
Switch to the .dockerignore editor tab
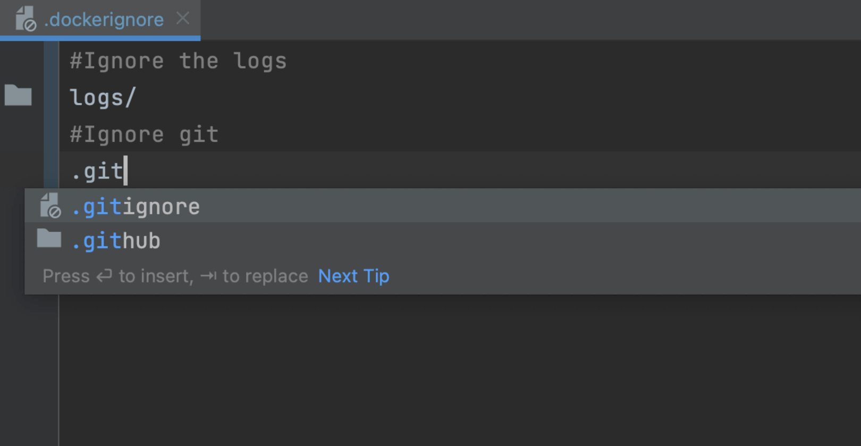(104, 20)
